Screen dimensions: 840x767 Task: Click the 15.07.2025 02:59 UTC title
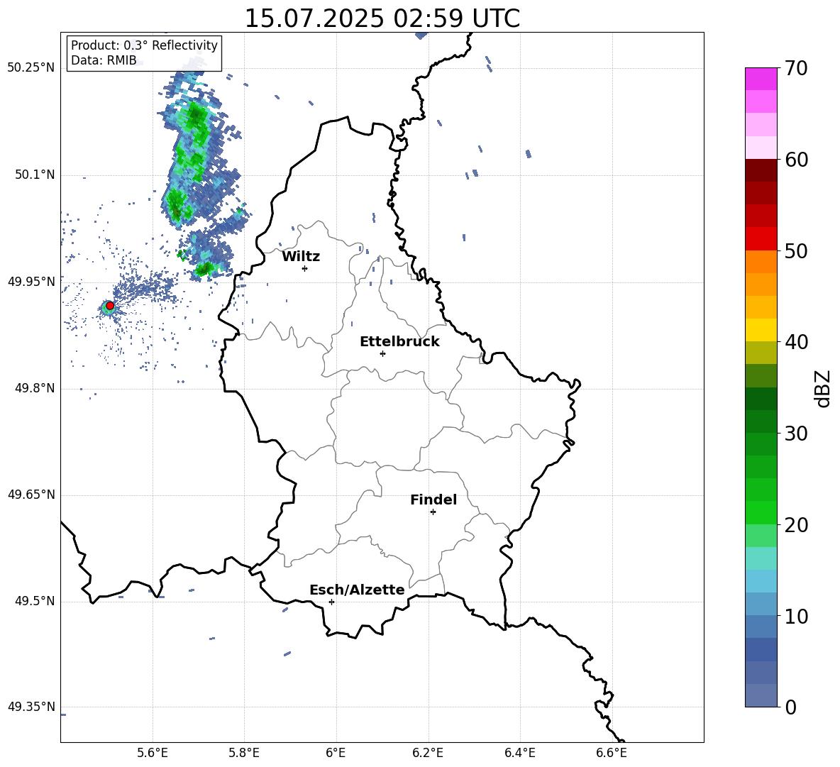pos(382,18)
